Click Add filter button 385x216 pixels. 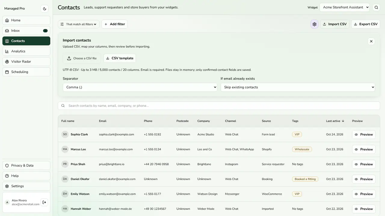(114, 24)
